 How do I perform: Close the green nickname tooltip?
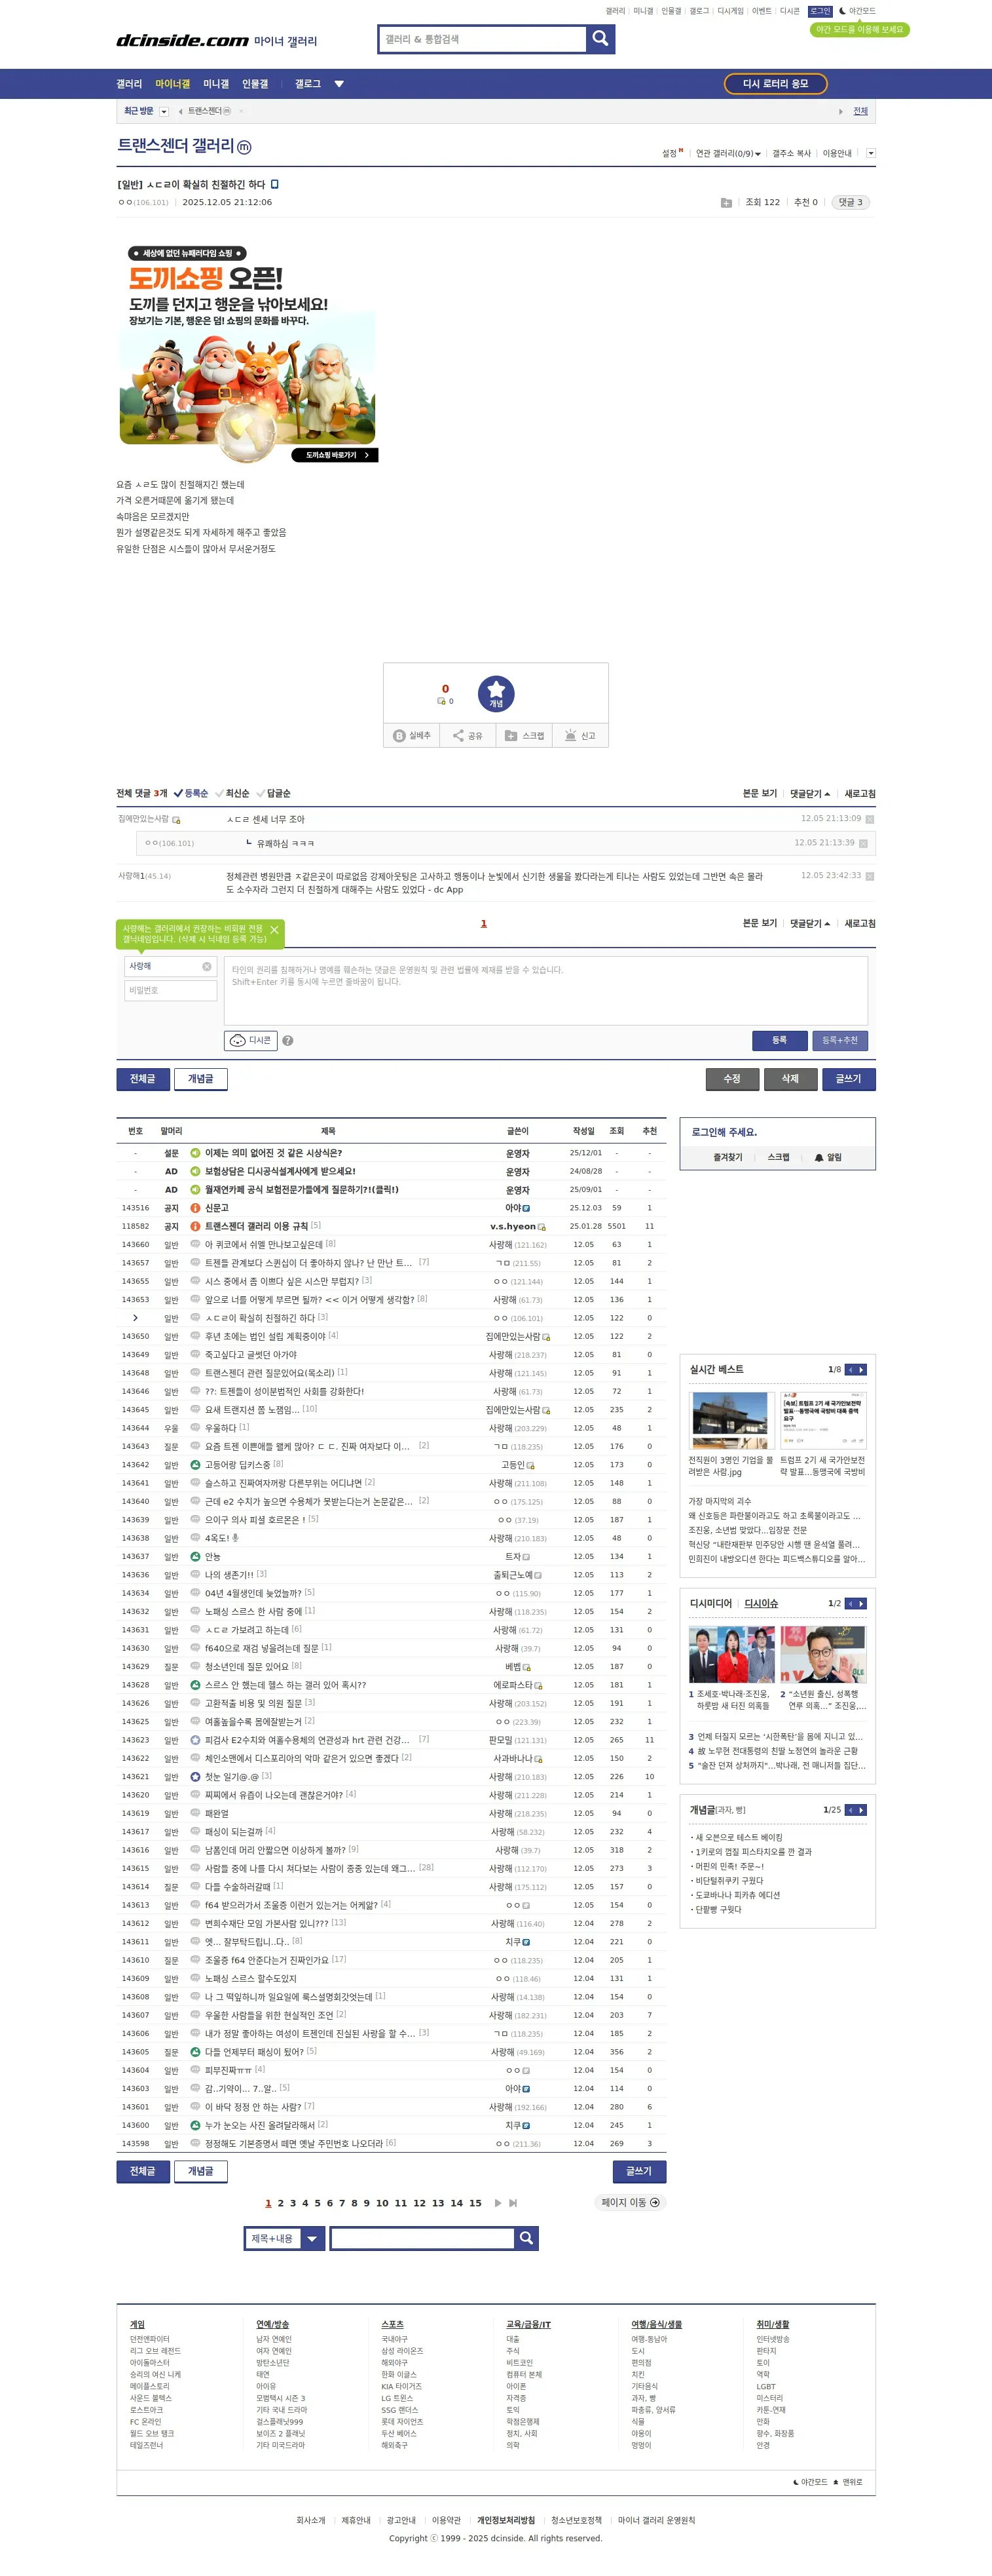[274, 930]
